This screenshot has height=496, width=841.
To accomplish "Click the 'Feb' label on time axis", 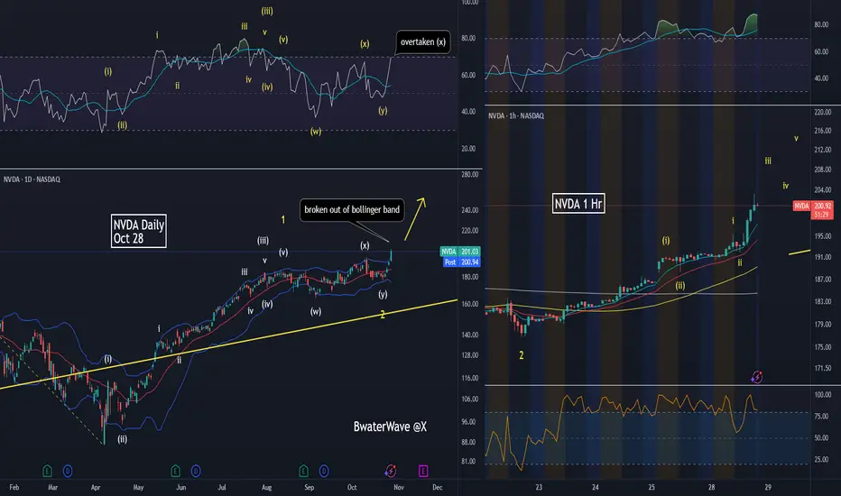I will coord(14,487).
